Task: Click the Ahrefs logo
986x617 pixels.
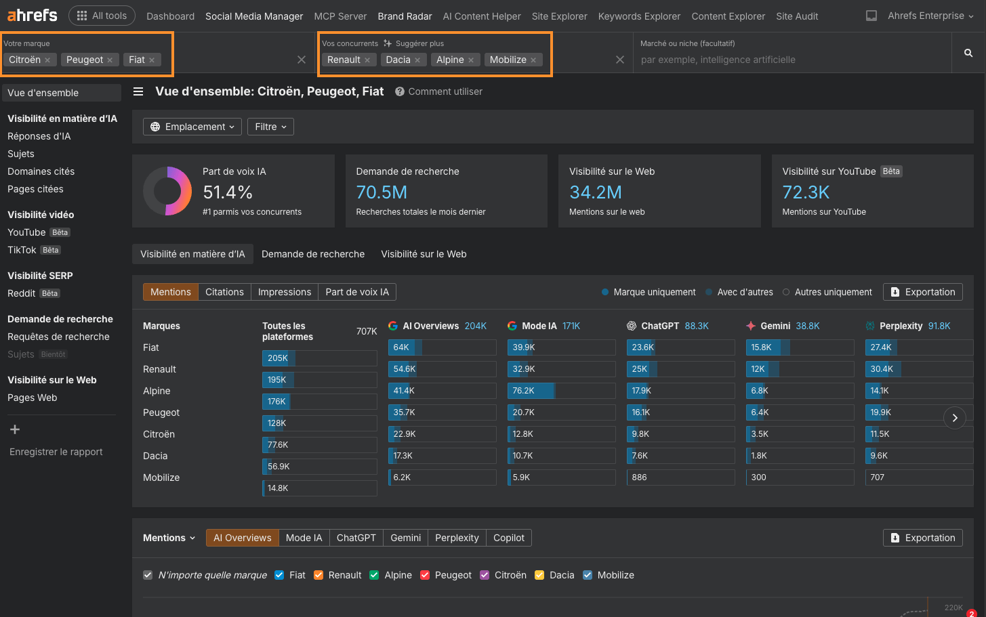Action: 32,16
